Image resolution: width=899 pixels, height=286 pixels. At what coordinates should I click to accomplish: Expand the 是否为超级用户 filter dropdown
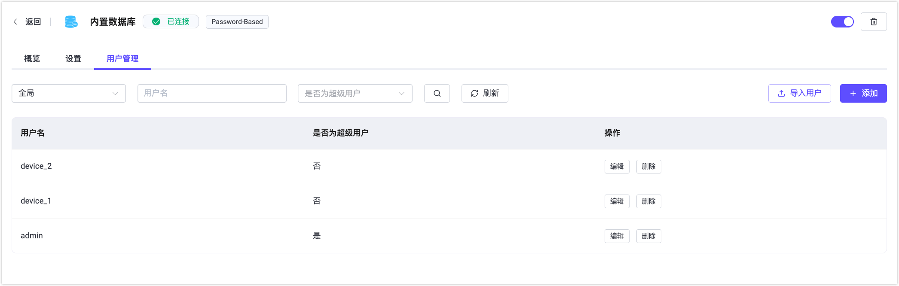pyautogui.click(x=355, y=94)
